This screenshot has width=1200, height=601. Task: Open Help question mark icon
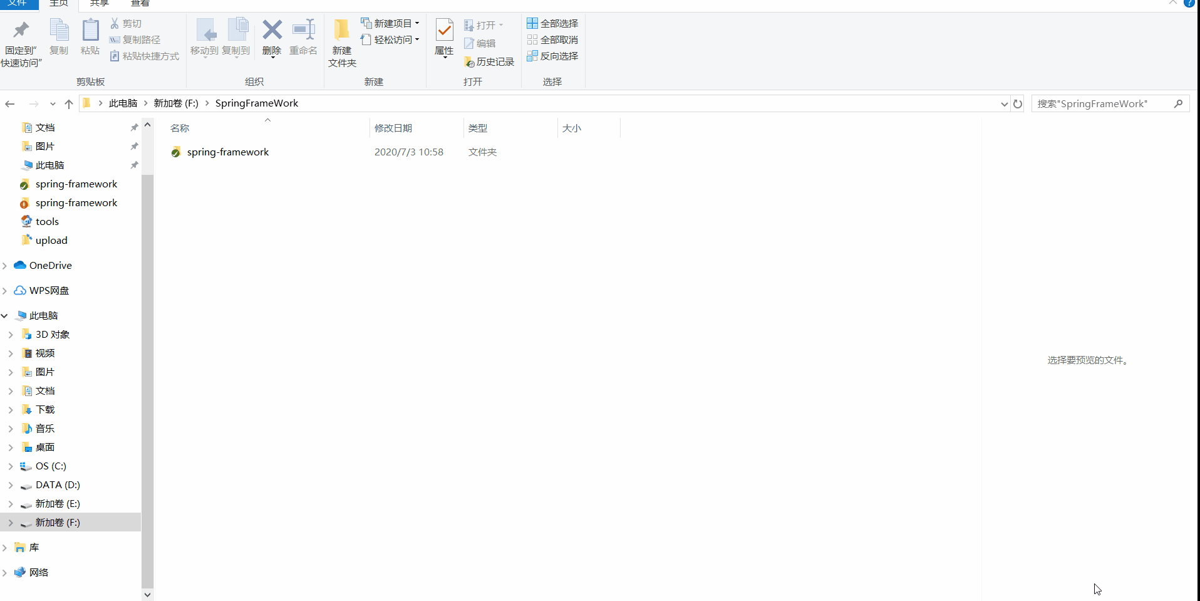tap(1189, 3)
